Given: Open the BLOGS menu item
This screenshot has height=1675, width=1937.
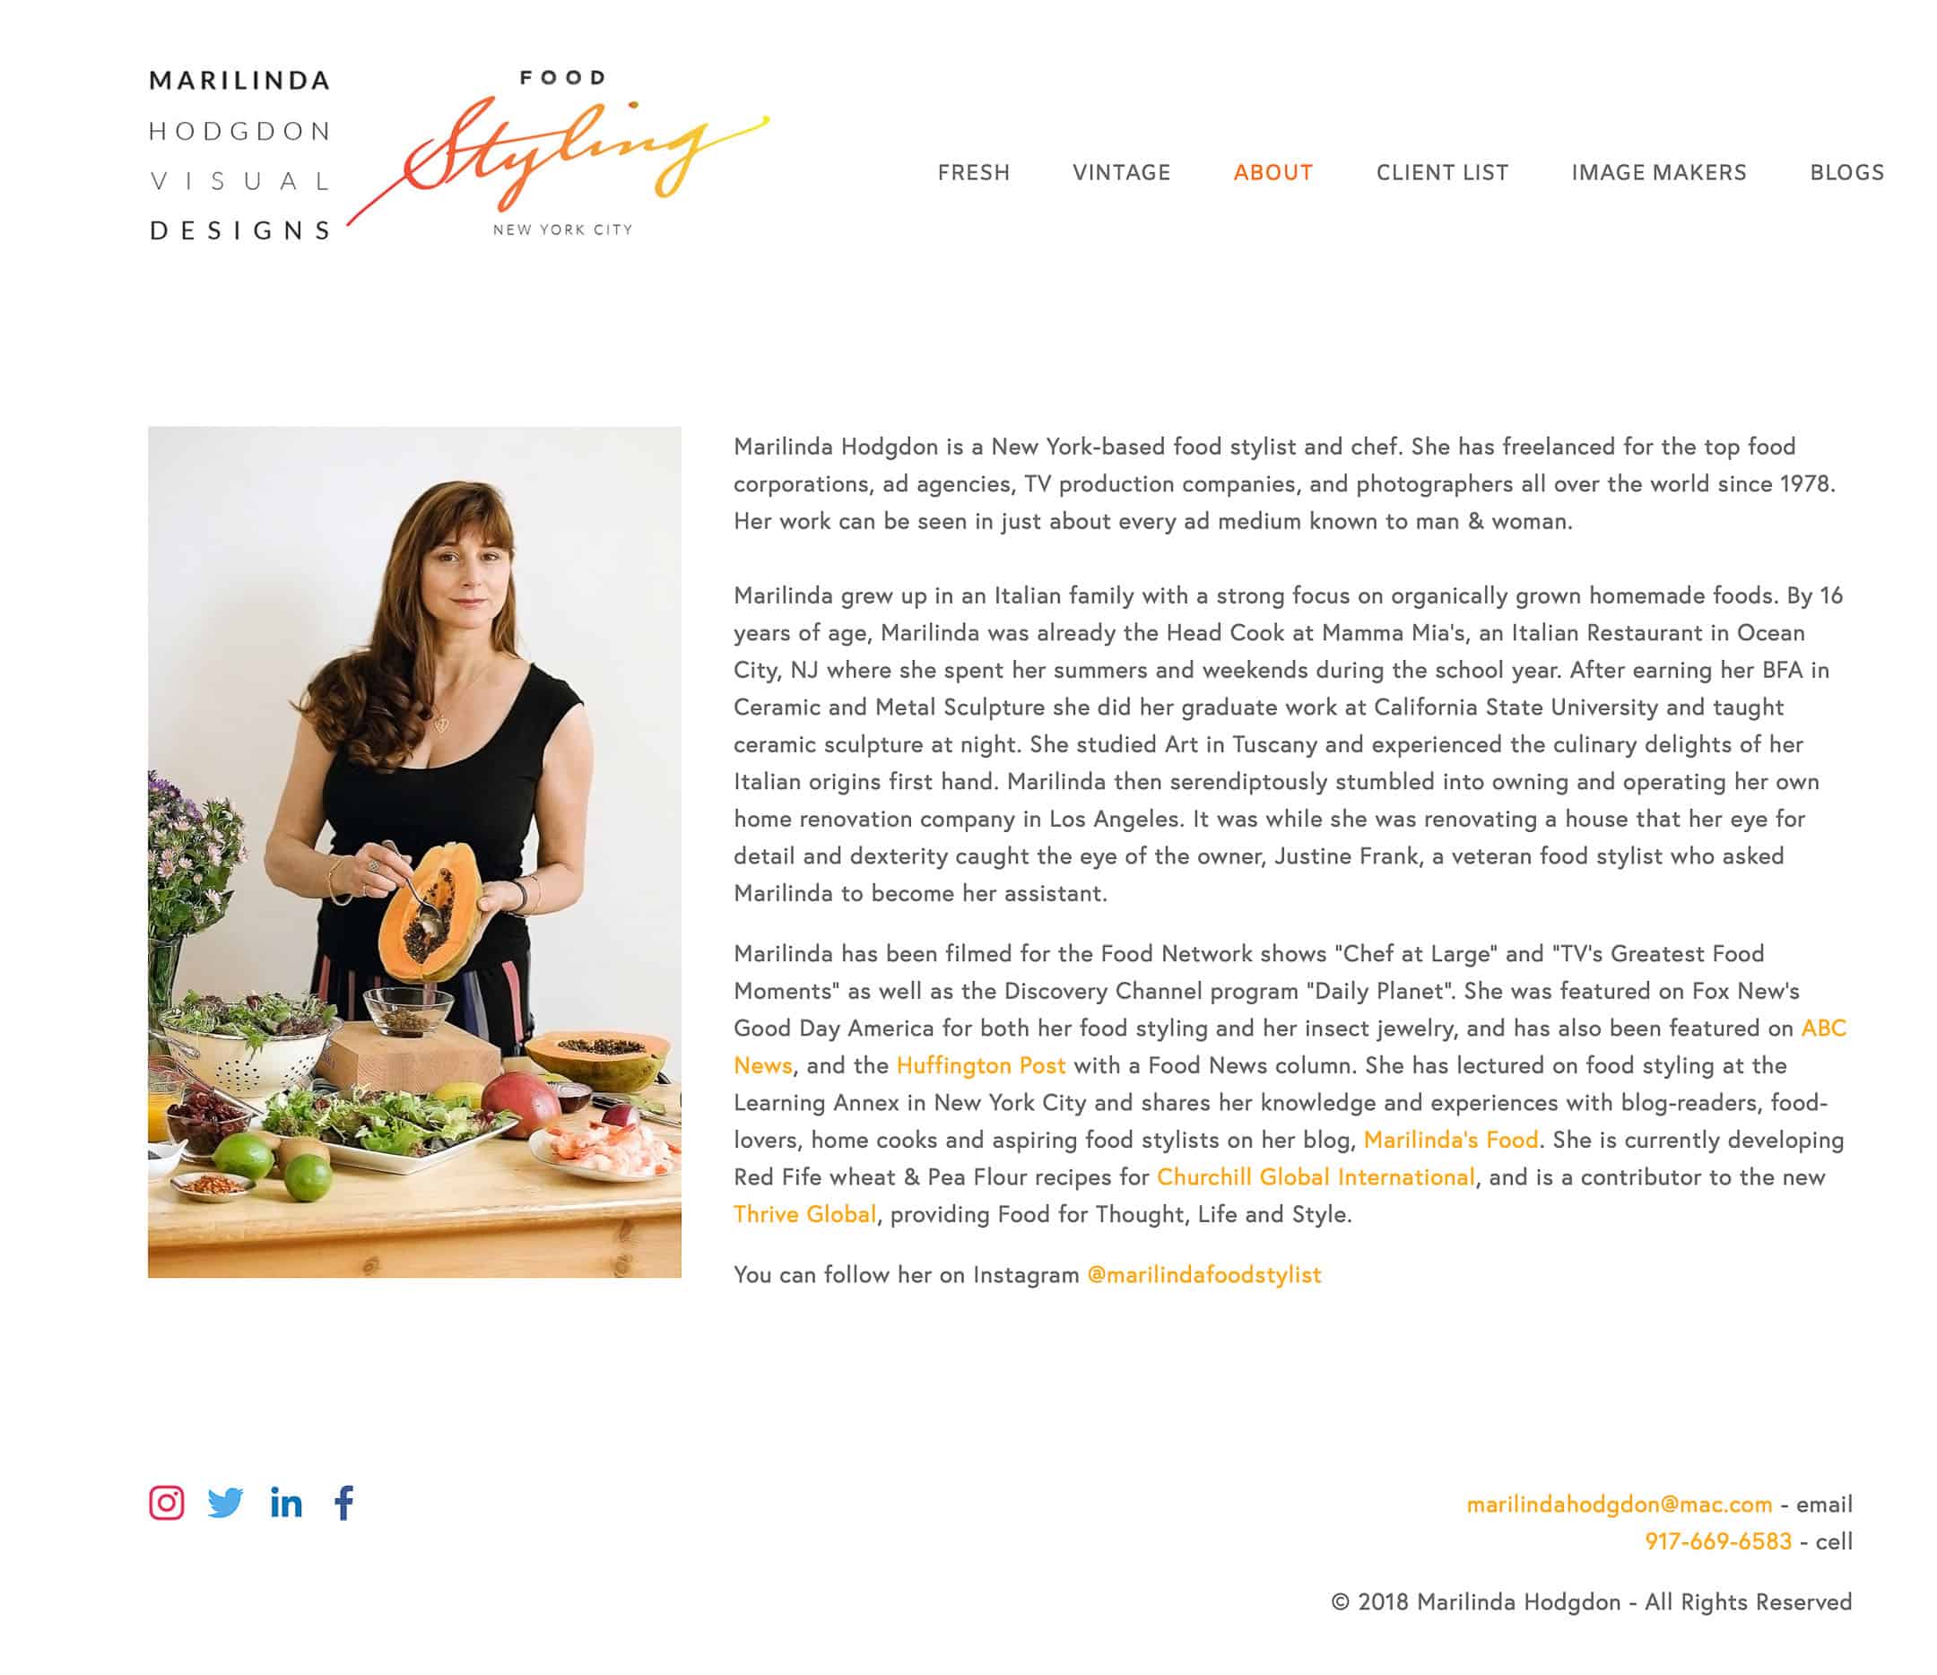Looking at the screenshot, I should [x=1846, y=173].
